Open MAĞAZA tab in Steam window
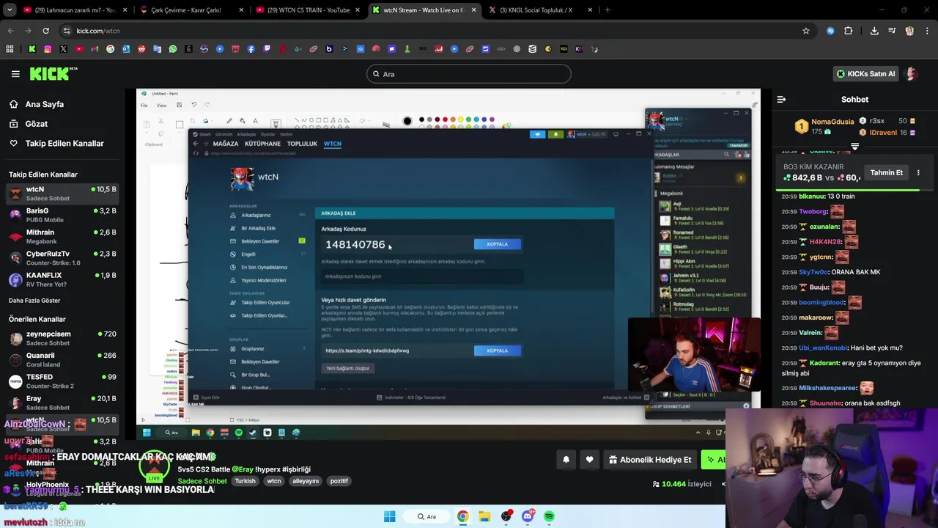This screenshot has width=938, height=528. tap(226, 144)
